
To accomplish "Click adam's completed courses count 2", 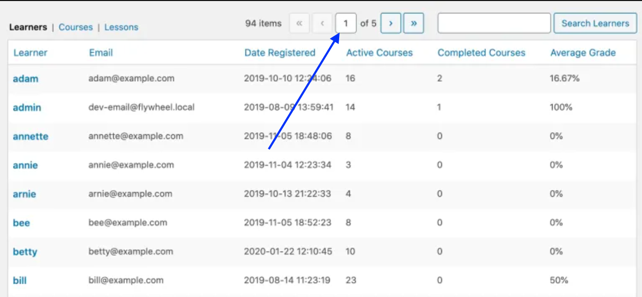I will click(x=439, y=79).
